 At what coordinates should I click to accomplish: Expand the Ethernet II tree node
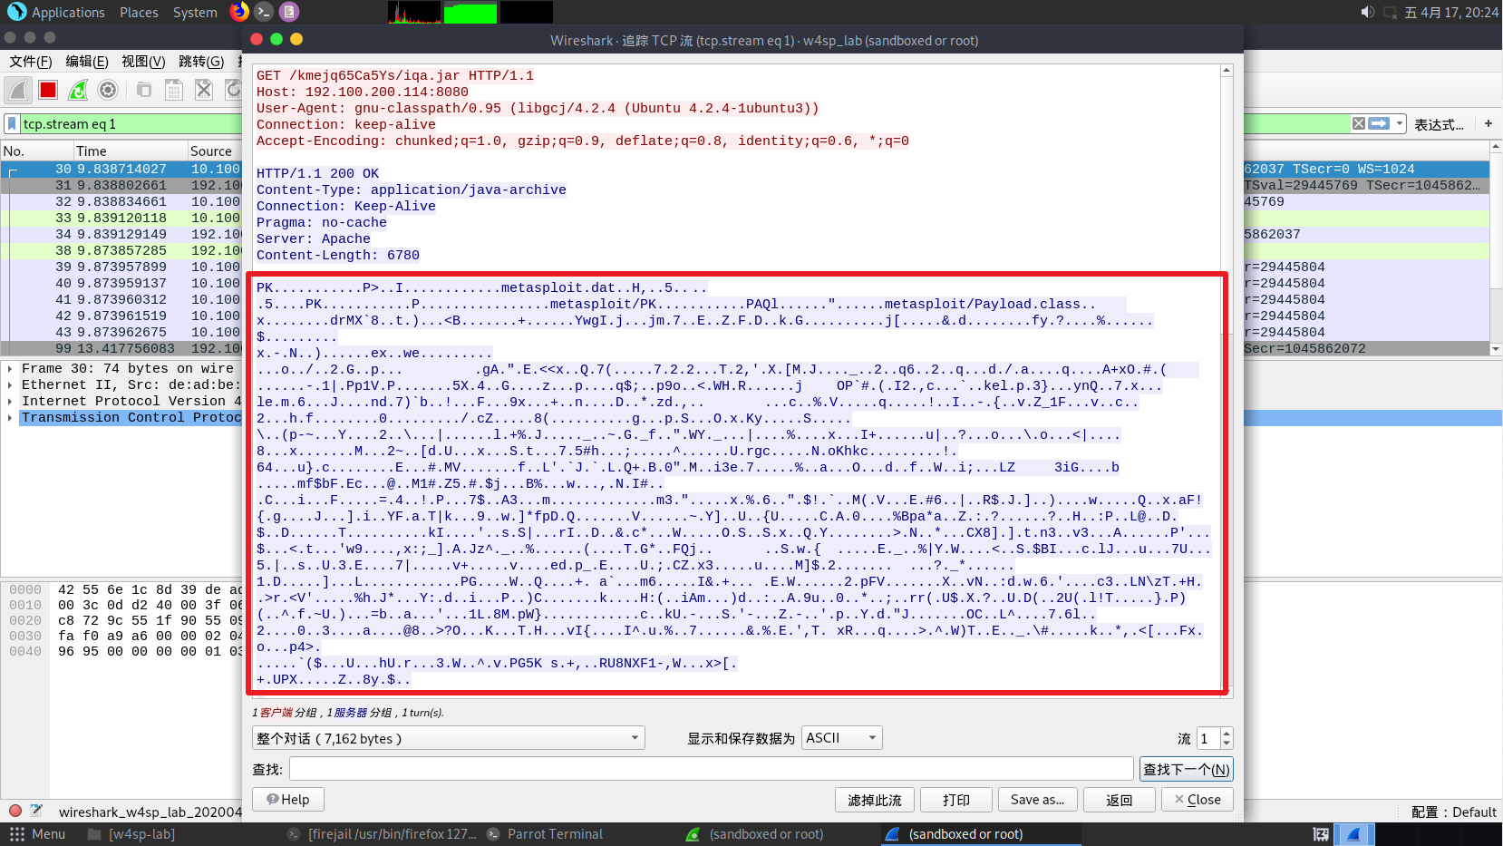10,384
